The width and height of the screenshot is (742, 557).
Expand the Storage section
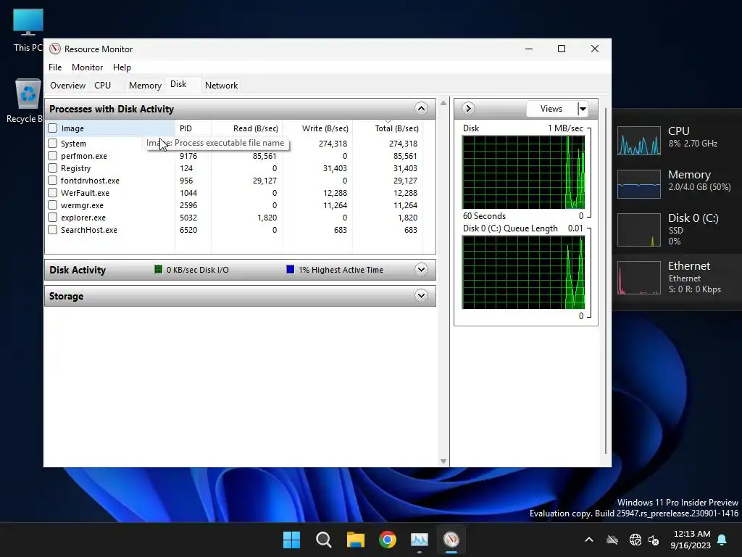[x=421, y=296]
